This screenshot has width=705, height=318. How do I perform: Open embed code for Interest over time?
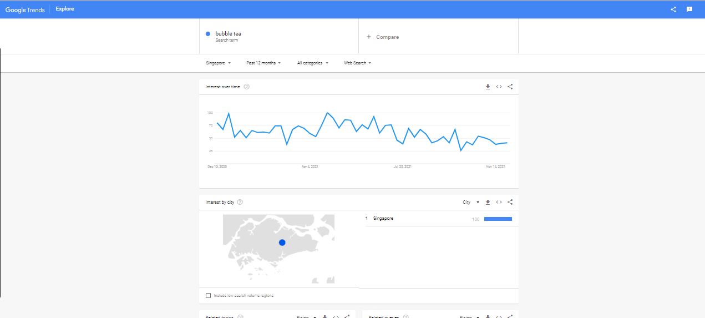499,87
